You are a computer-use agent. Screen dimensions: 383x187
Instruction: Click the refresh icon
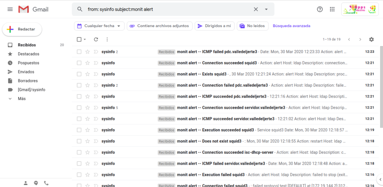[x=96, y=39]
